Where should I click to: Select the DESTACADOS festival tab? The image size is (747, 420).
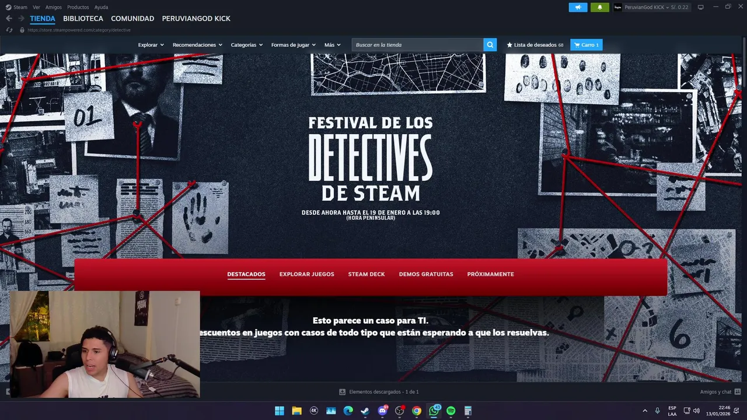point(246,274)
